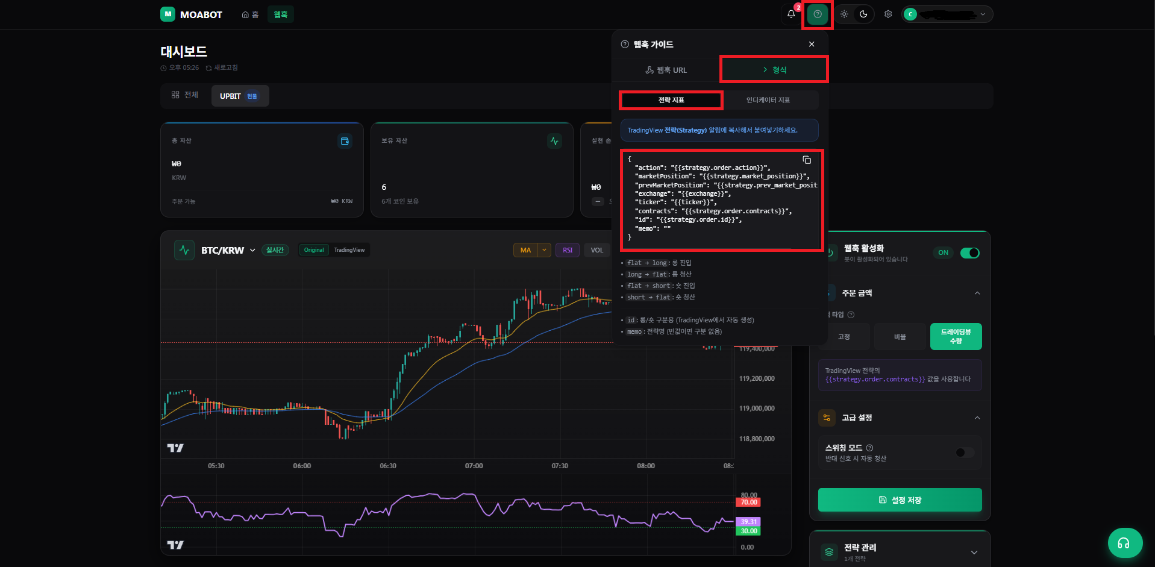Open MA indicator options dropdown arrow
The width and height of the screenshot is (1155, 567).
point(545,250)
